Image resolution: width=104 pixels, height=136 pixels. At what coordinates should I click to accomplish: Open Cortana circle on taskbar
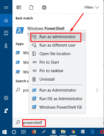coord(14,132)
